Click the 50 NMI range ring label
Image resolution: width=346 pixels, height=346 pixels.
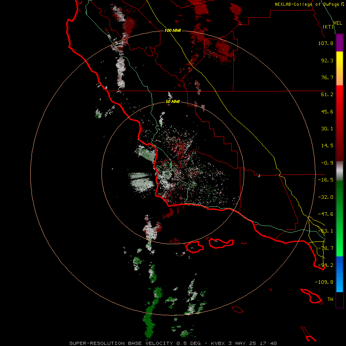[x=173, y=102]
